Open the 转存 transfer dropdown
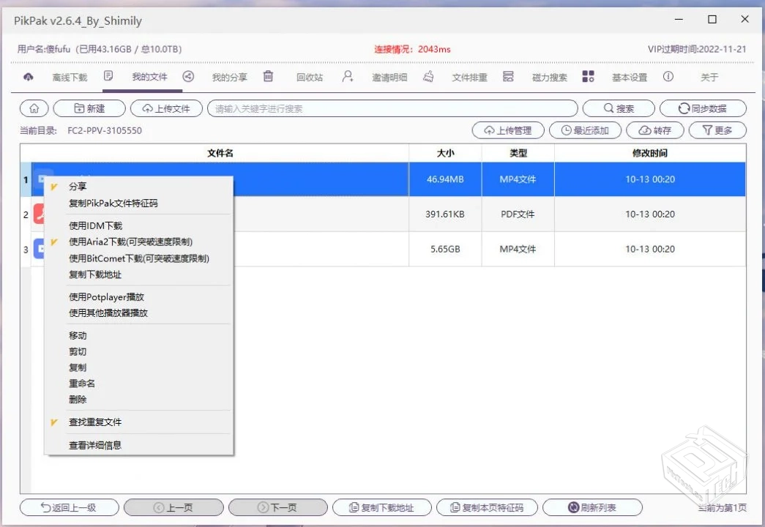 click(x=654, y=130)
